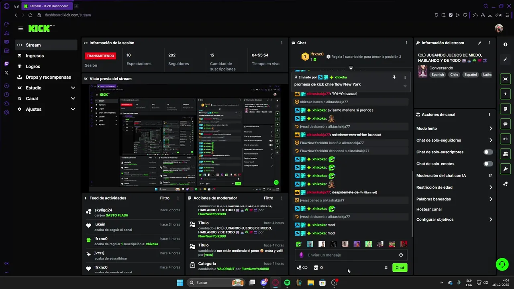
Task: Open the profile avatar menu
Action: [499, 28]
